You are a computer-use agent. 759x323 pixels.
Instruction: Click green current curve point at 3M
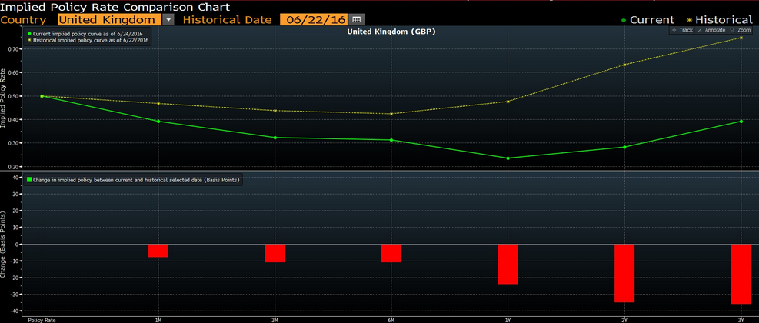[x=275, y=138]
